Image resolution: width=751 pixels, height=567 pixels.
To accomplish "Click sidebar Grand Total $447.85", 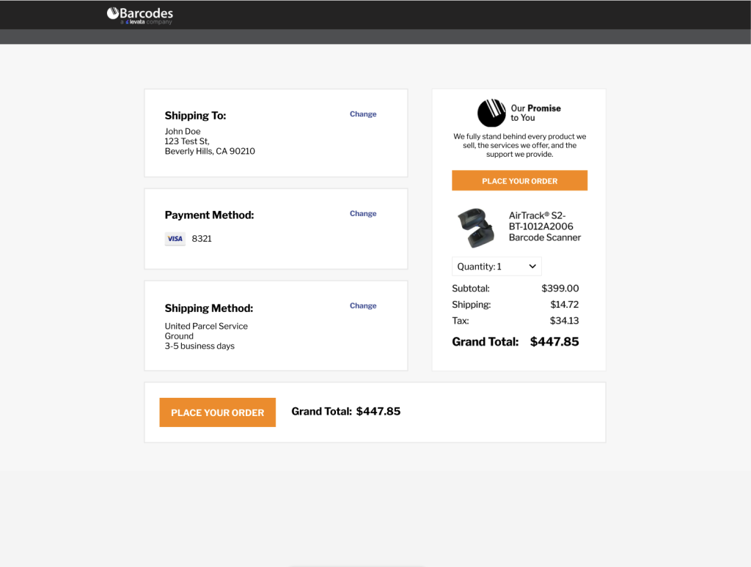I will [x=554, y=341].
